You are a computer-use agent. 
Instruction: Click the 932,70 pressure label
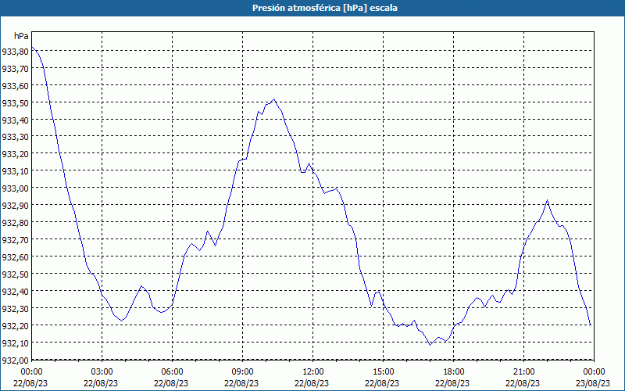(15, 240)
